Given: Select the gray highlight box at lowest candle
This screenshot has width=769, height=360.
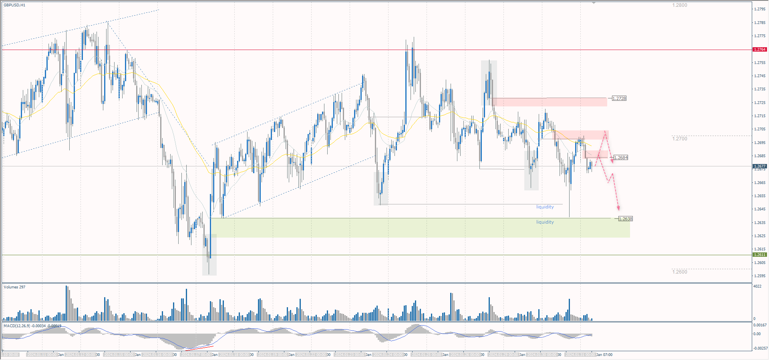Looking at the screenshot, I should pyautogui.click(x=209, y=255).
